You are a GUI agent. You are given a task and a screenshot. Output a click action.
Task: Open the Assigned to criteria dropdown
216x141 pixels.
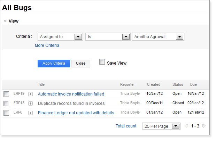(x=60, y=37)
